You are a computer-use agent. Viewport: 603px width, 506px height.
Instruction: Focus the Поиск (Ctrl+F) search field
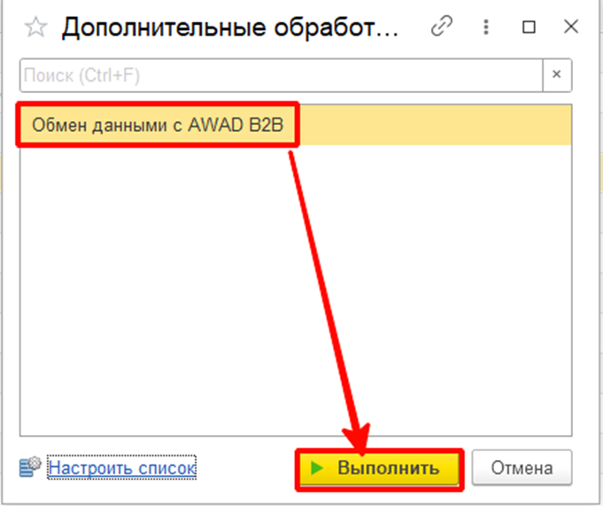[x=281, y=75]
